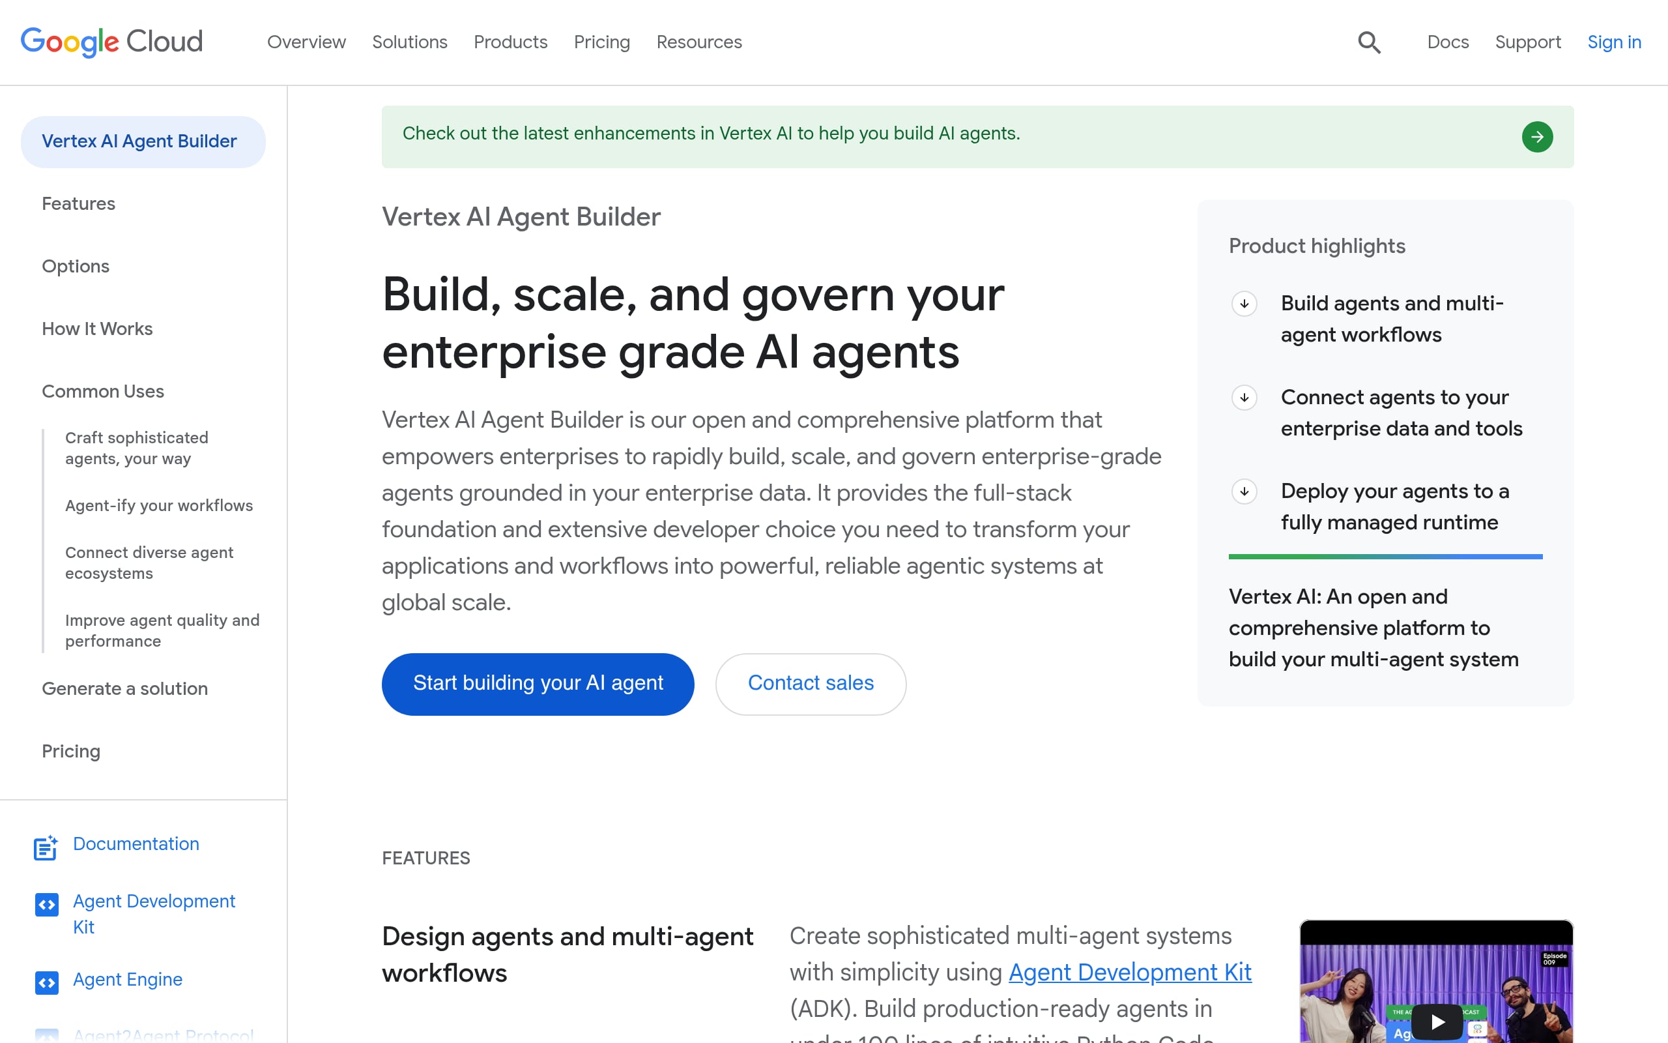This screenshot has height=1043, width=1668.
Task: Open the search icon in the top navigation
Action: point(1369,42)
